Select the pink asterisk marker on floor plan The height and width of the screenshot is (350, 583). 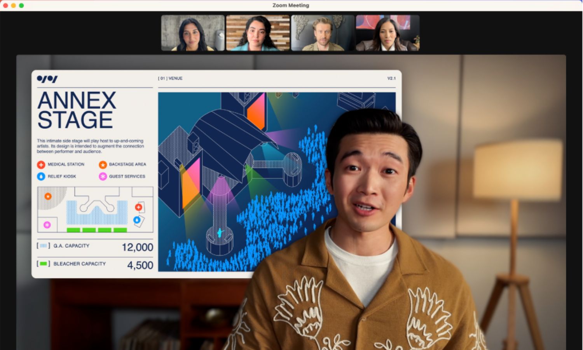click(x=47, y=225)
